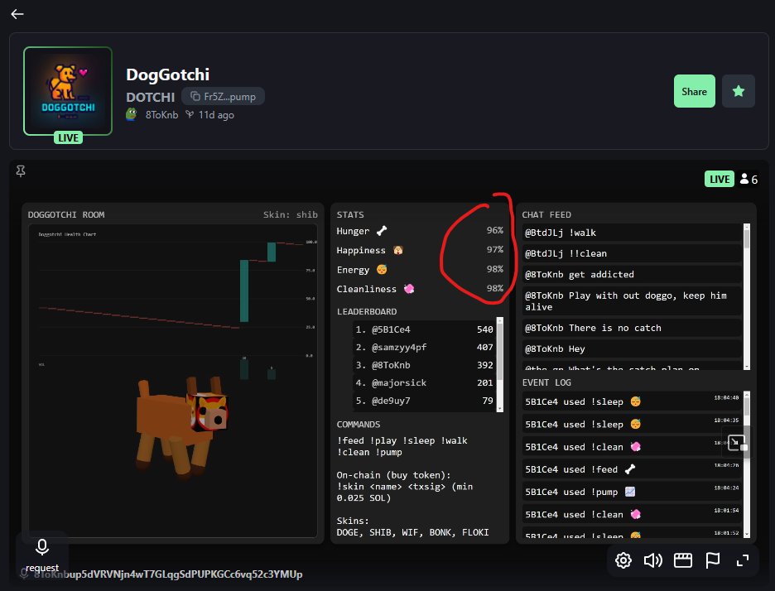Click the green Share button
775x591 pixels.
(x=694, y=91)
